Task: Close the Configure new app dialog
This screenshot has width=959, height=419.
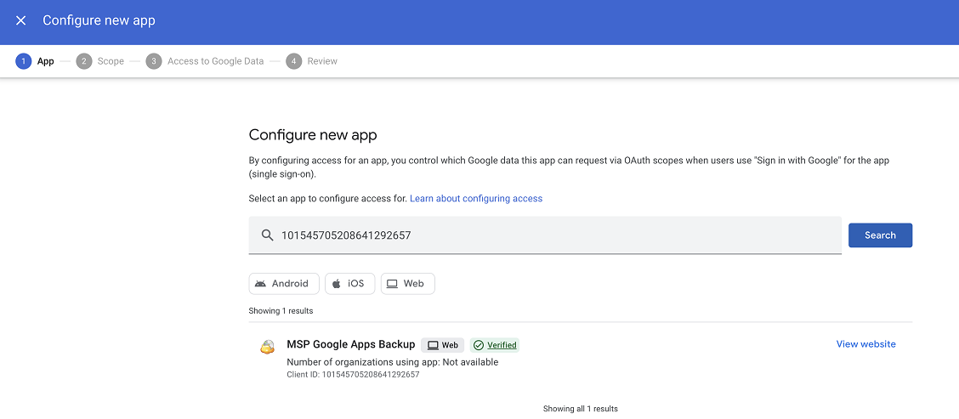Action: [21, 20]
